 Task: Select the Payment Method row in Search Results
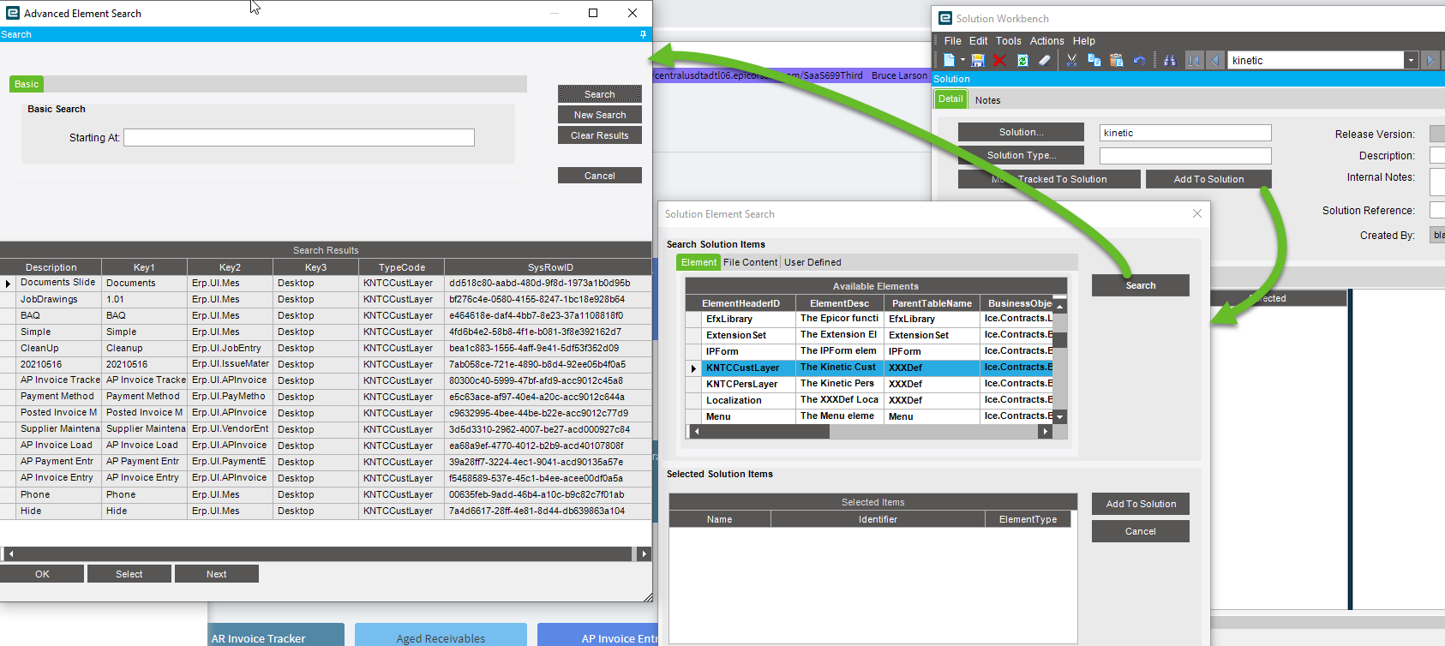[326, 397]
